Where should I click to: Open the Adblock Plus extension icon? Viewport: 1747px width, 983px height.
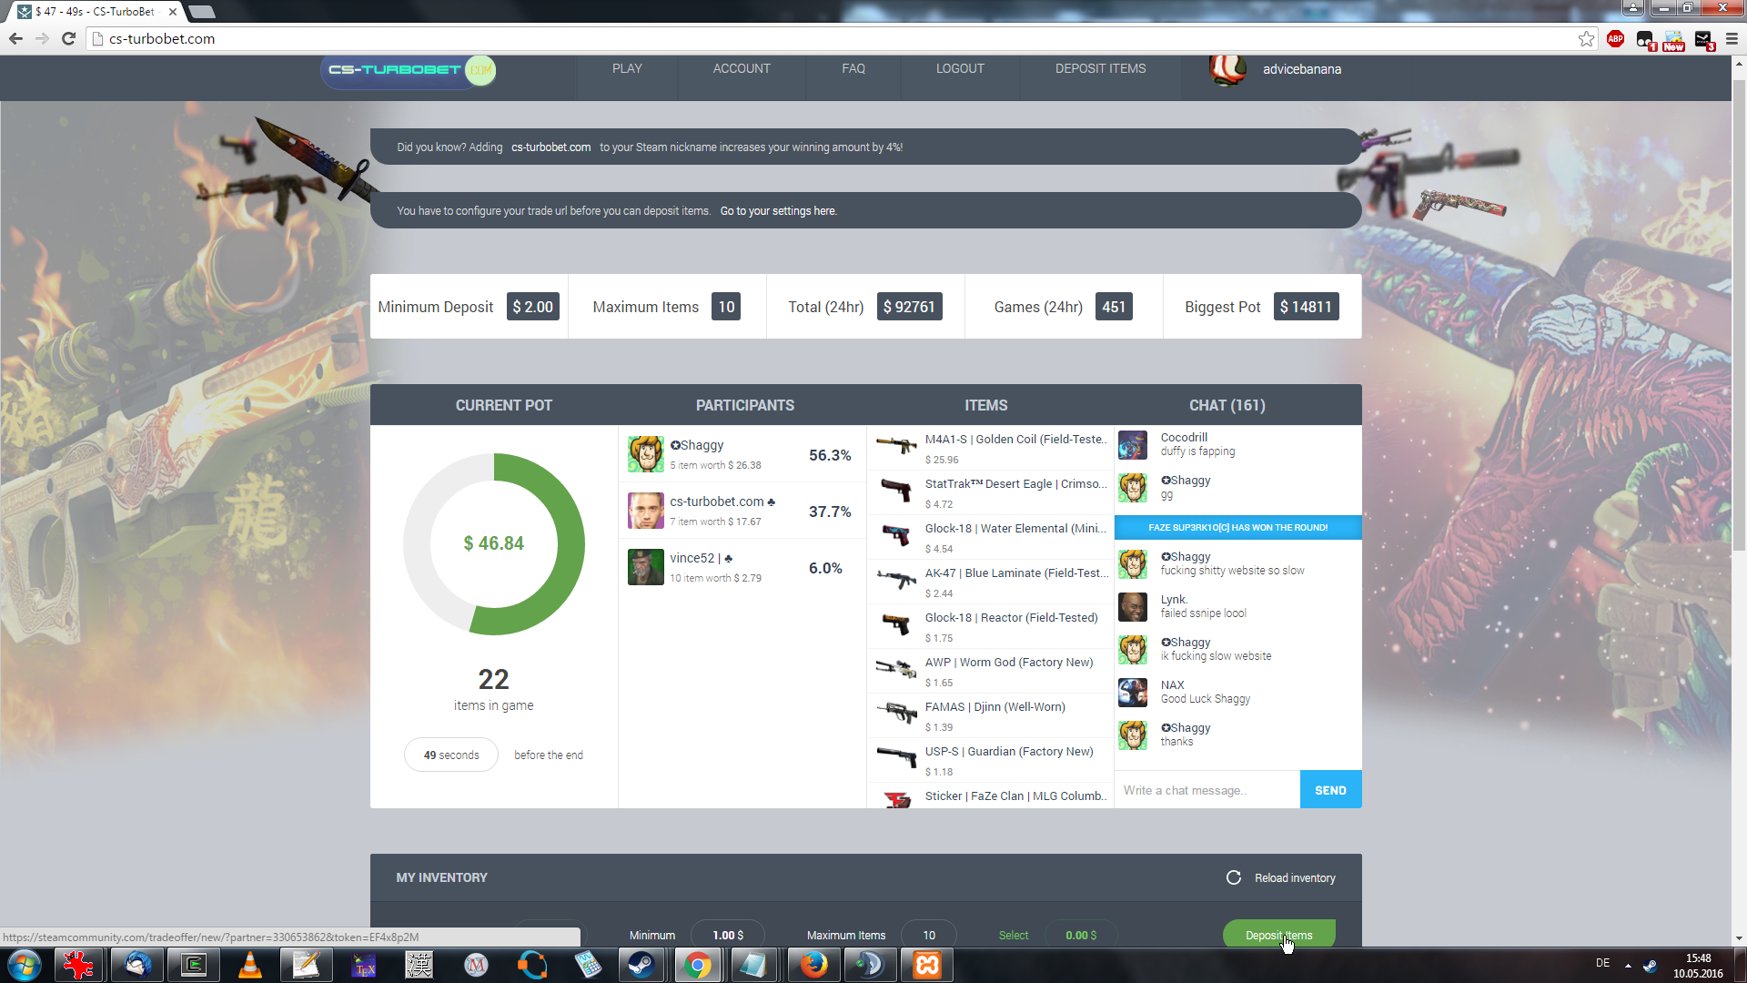1615,38
